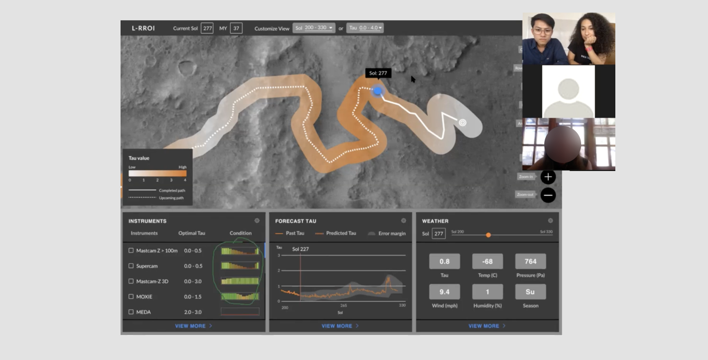Open Weather panel settings gear
This screenshot has width=708, height=360.
click(550, 220)
